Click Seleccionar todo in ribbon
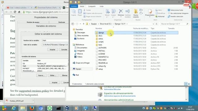Screen dimensions: 198x111 pyautogui.click(x=175, y=10)
